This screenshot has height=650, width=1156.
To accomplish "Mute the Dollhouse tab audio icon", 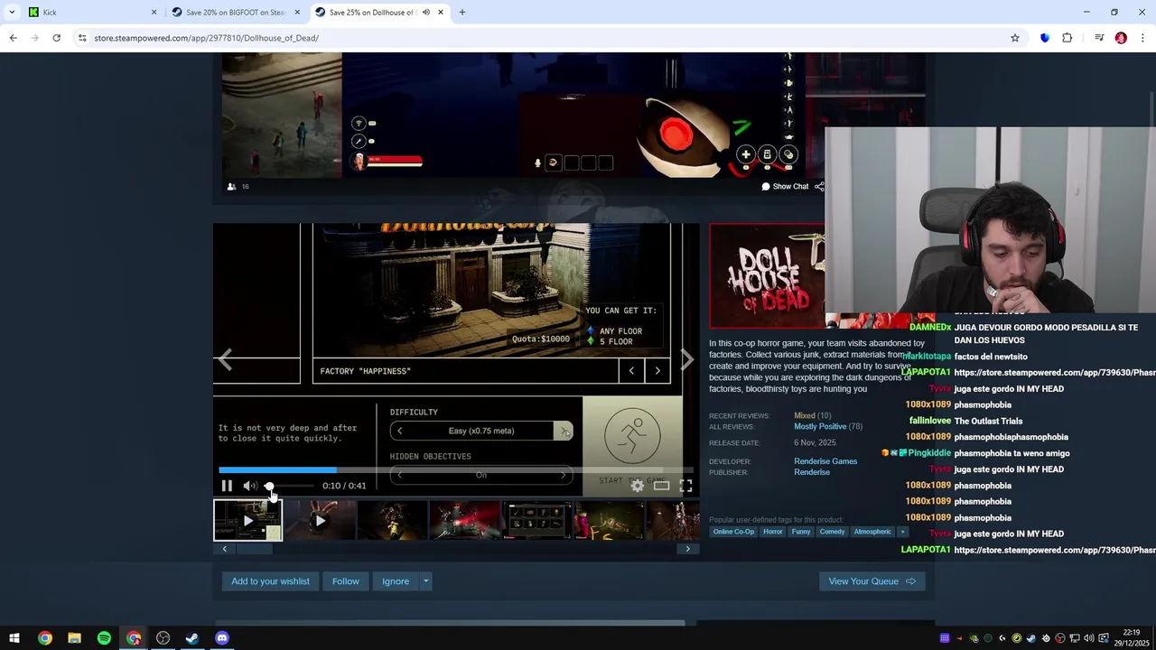I will [425, 13].
